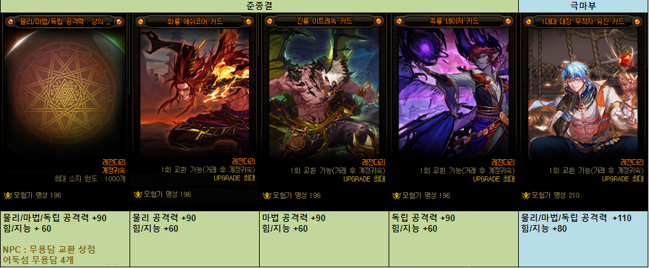Image resolution: width=649 pixels, height=268 pixels.
Task: Select the 준종결 header cell
Action: point(259,6)
